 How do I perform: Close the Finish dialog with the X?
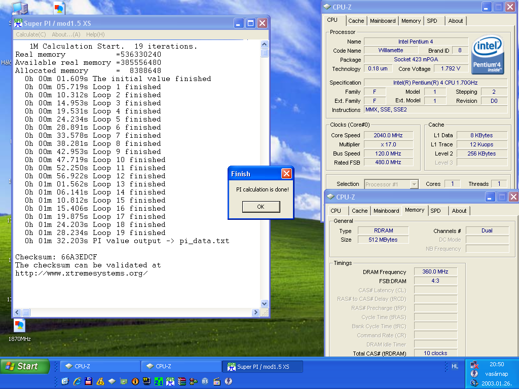pos(286,174)
